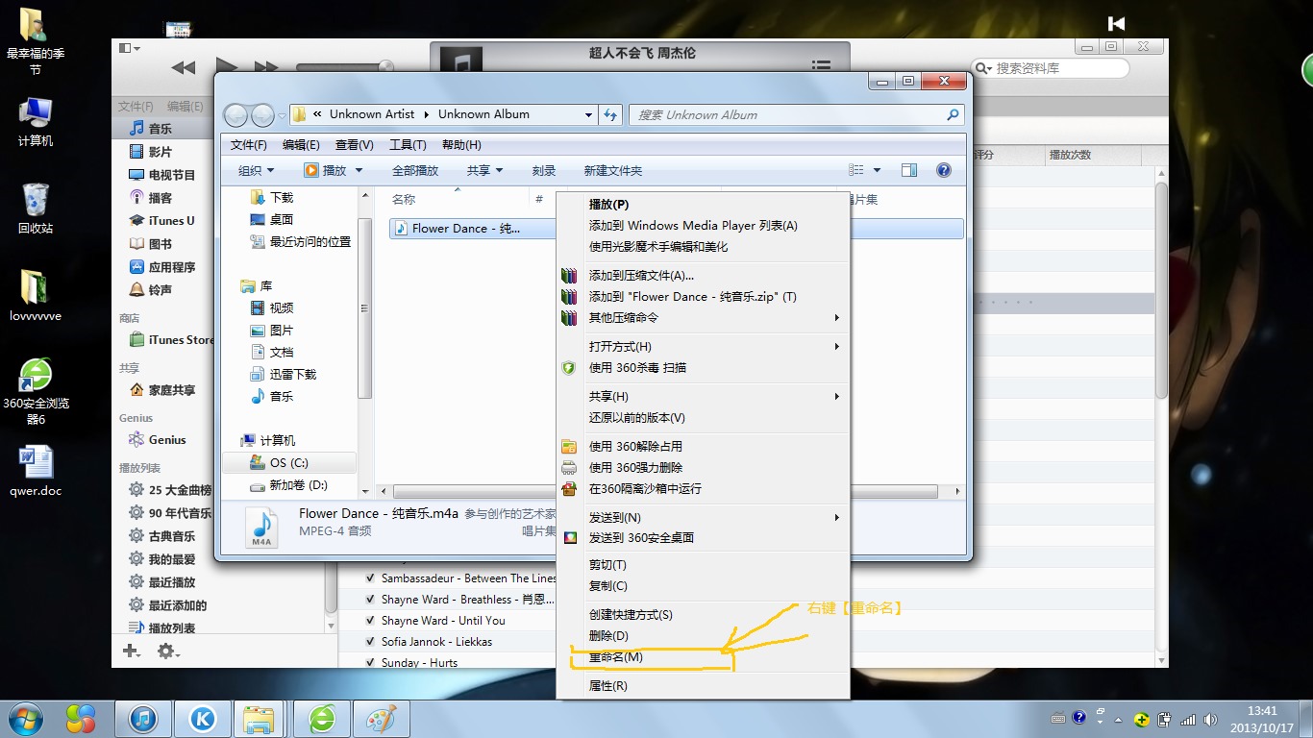The image size is (1313, 738).
Task: Open the 古典音乐 smart playlist
Action: click(x=163, y=536)
